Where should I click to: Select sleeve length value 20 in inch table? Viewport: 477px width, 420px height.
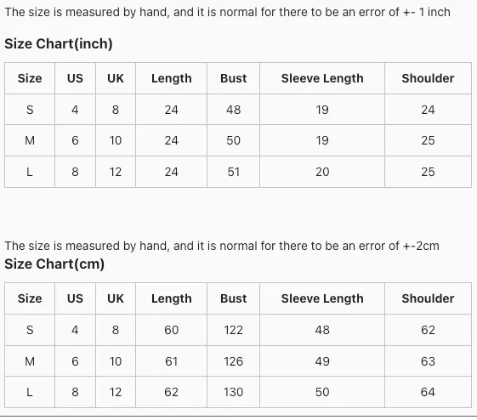322,172
